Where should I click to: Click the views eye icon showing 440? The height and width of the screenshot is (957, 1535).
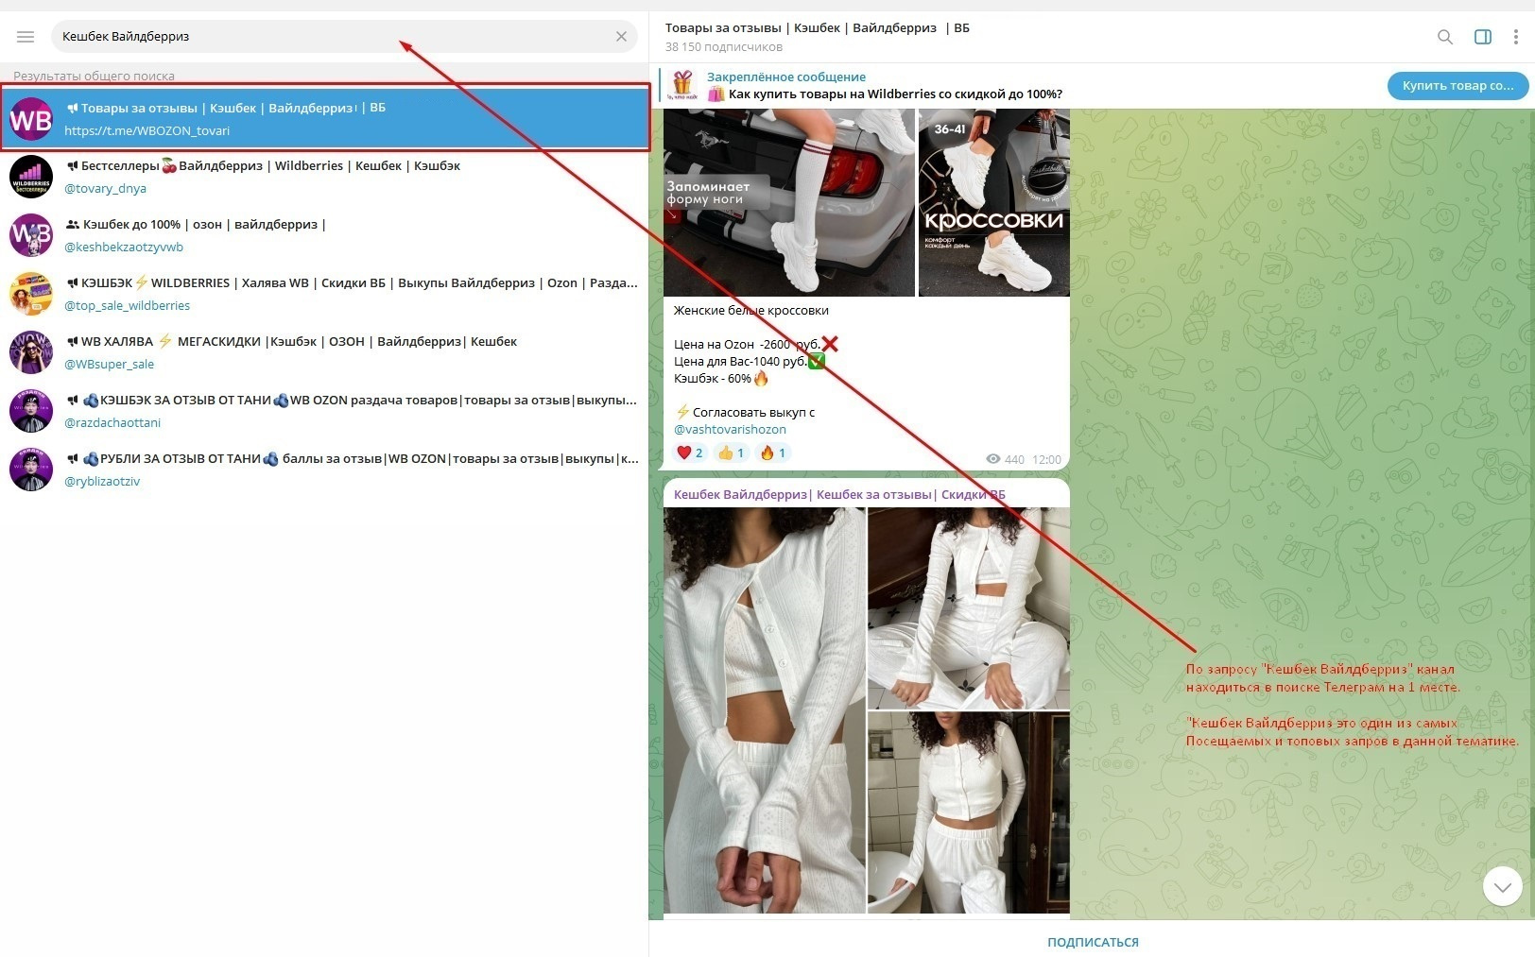coord(993,459)
